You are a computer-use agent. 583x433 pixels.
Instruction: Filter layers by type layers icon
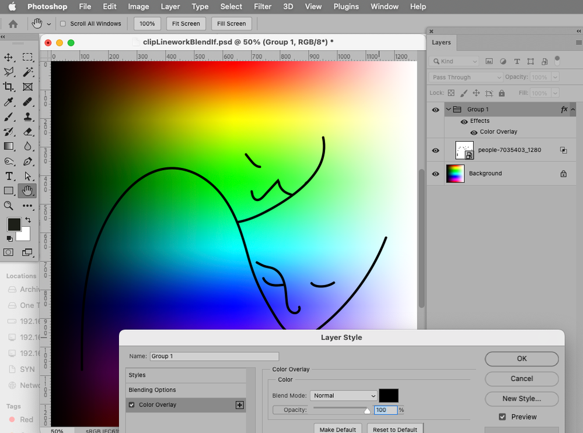click(x=516, y=61)
